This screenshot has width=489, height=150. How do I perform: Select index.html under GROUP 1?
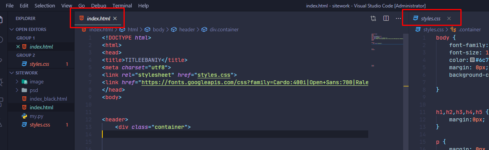[41, 47]
